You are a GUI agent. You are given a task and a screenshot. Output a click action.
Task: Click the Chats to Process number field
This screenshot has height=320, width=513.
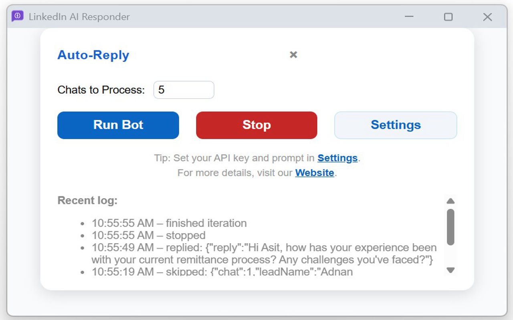[184, 90]
